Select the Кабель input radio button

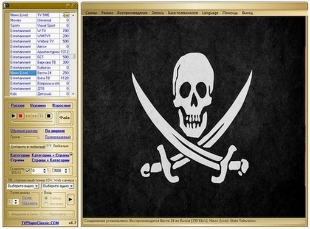(x=46, y=198)
